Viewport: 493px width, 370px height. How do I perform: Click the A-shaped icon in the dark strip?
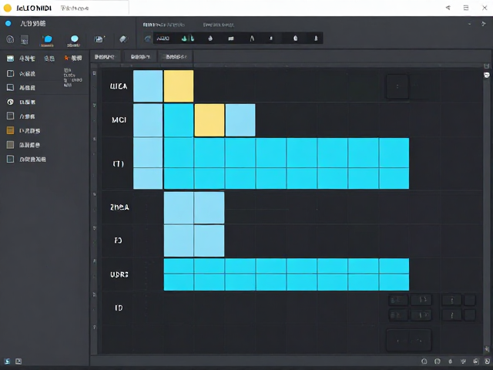252,39
